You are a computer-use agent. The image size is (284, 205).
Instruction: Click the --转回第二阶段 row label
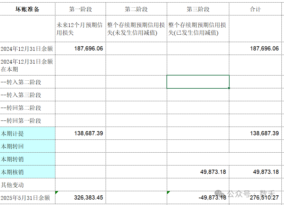pyautogui.click(x=27, y=108)
